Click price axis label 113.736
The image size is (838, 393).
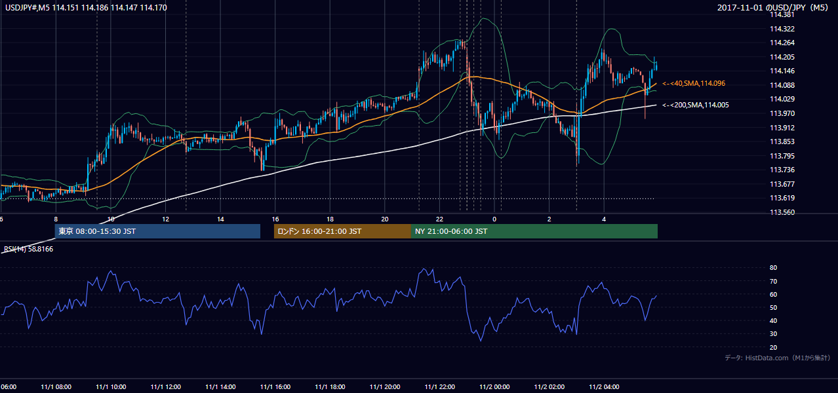782,170
